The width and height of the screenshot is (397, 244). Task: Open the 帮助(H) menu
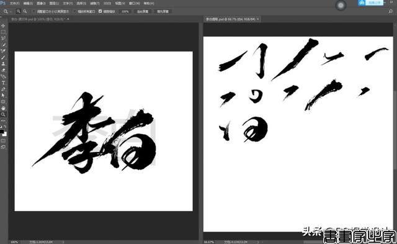[149, 3]
